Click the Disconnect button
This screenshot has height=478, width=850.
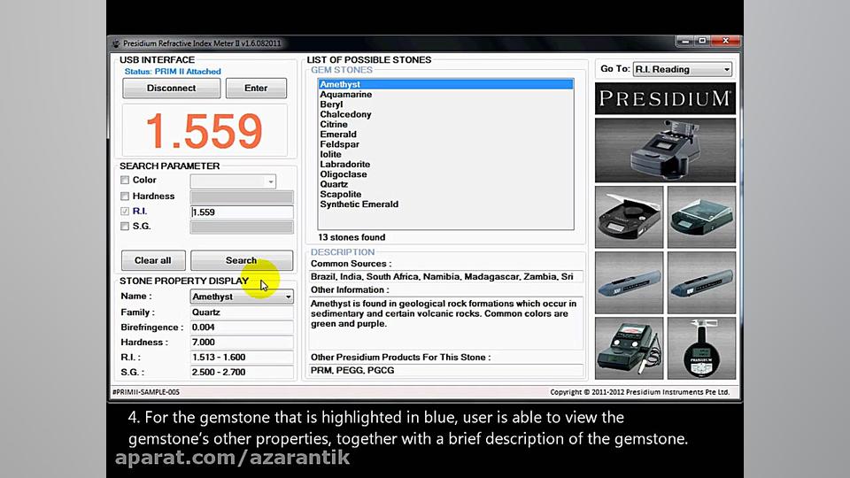tap(171, 89)
